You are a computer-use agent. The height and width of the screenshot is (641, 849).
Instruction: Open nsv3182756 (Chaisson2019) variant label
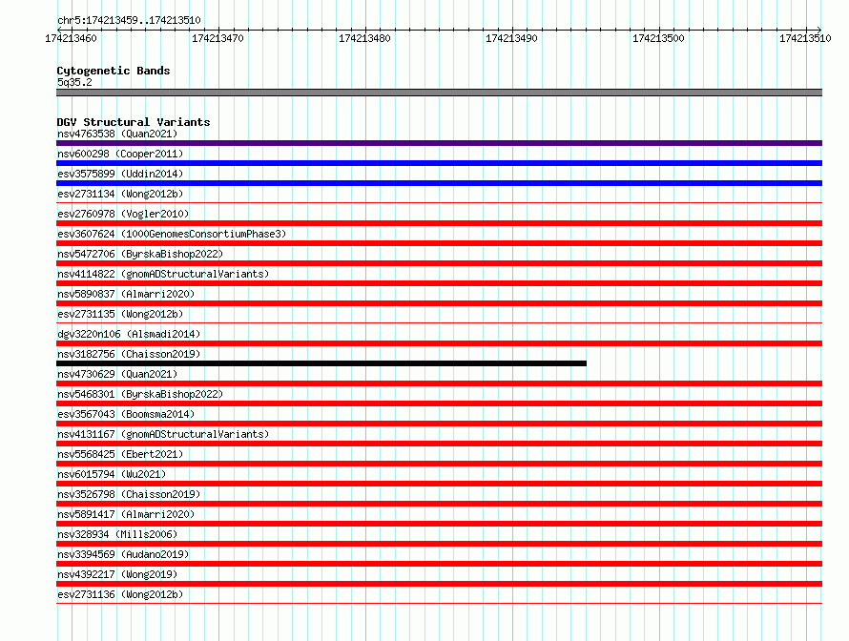pos(129,354)
